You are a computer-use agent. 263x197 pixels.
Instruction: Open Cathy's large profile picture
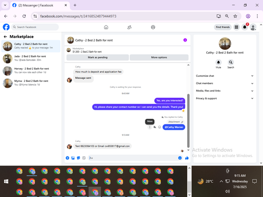(225, 44)
